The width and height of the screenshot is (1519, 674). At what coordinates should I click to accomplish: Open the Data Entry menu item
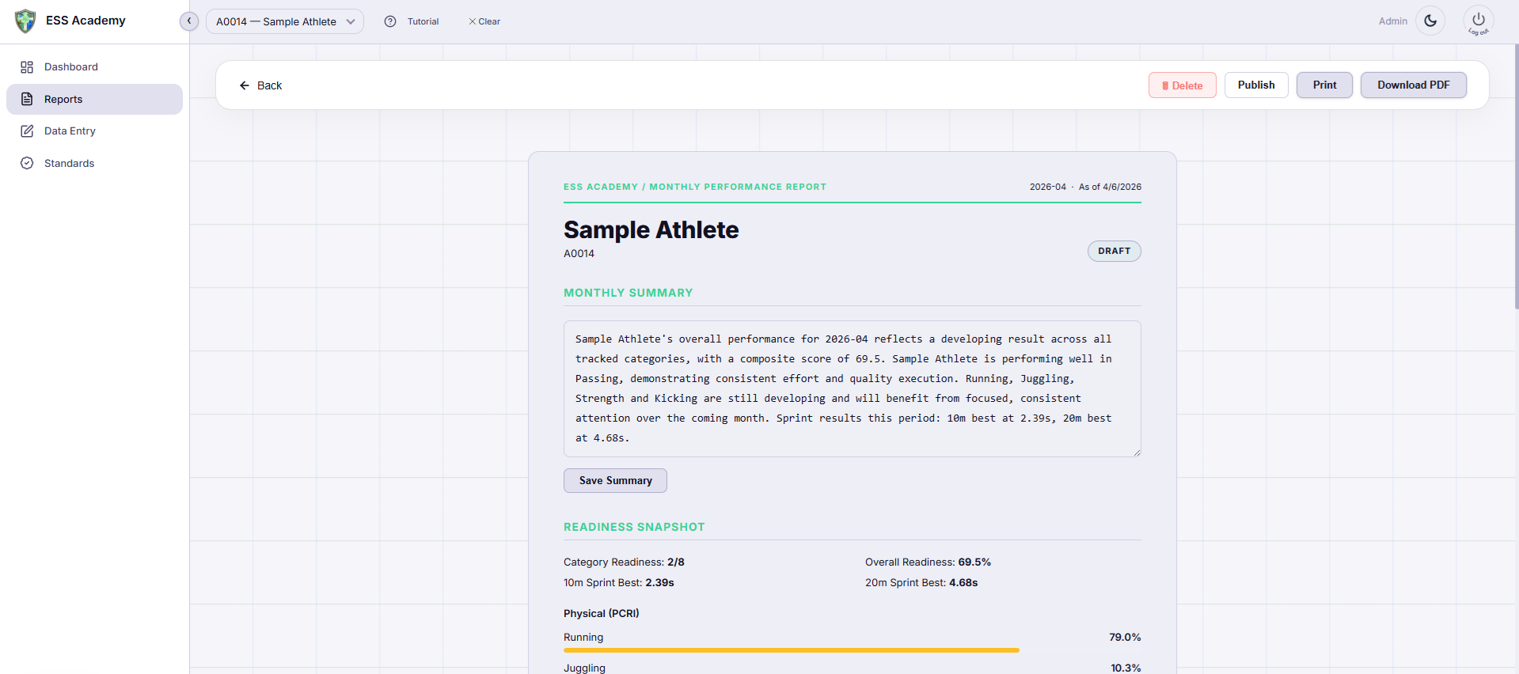[95, 131]
